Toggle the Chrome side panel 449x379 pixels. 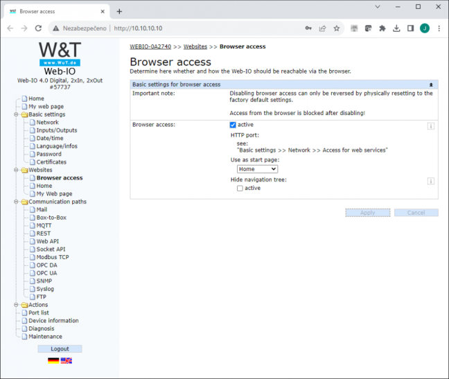(x=410, y=28)
